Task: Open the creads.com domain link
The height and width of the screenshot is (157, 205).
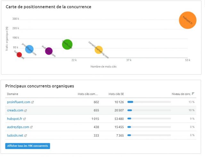Action: pos(15,110)
